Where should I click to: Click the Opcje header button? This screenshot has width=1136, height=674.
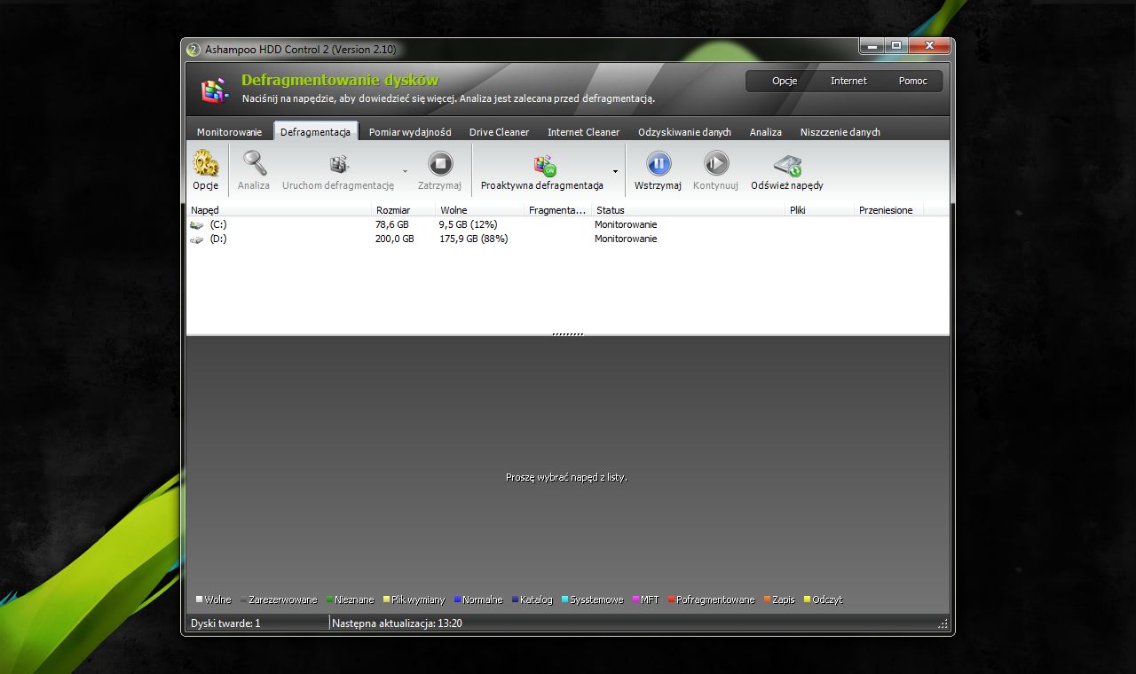785,81
